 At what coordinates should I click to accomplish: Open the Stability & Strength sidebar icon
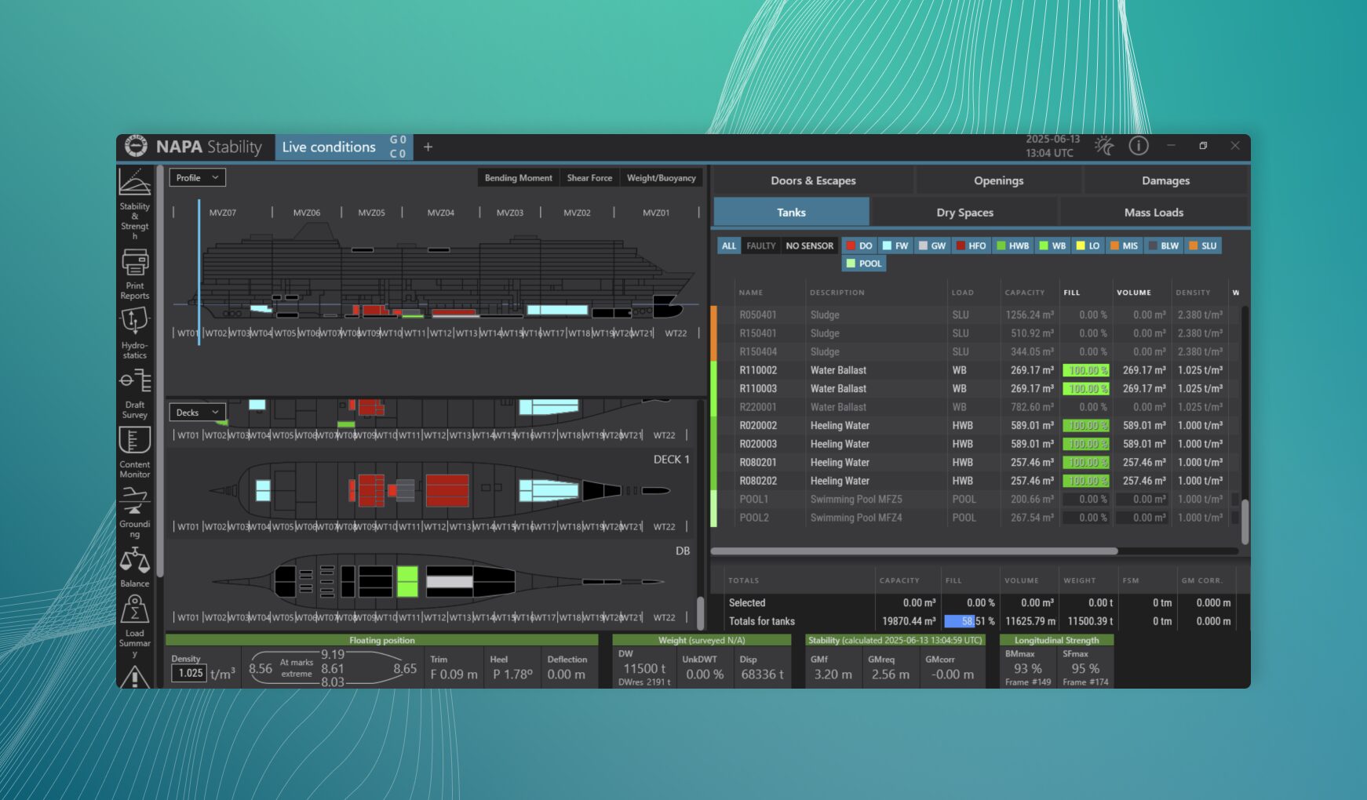pos(135,183)
